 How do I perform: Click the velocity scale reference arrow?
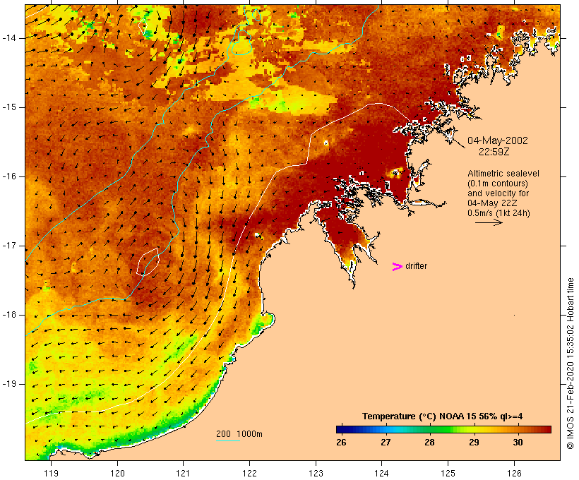click(x=489, y=222)
